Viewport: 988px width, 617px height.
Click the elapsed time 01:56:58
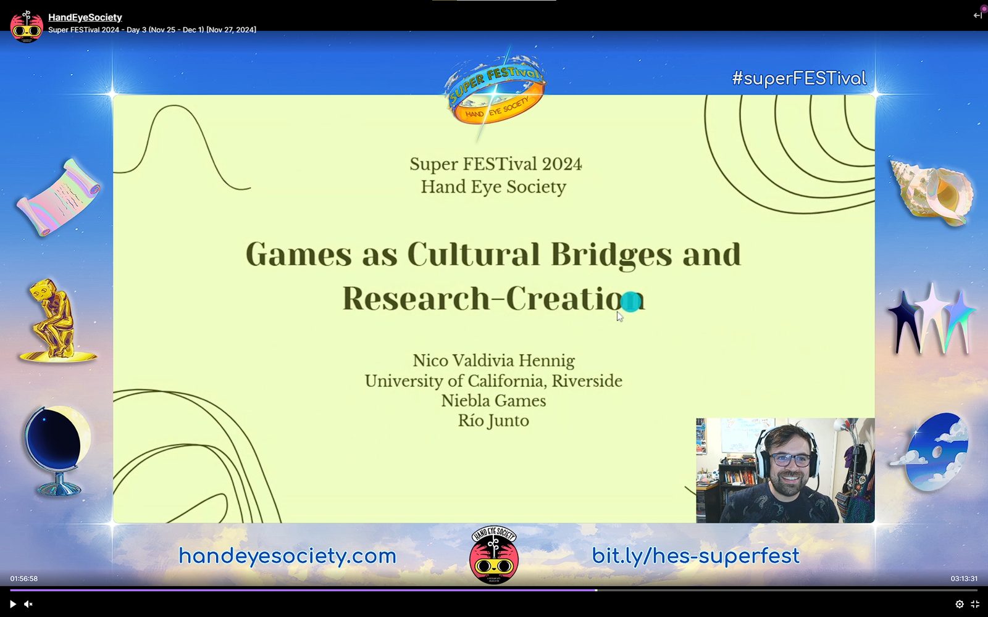(23, 579)
